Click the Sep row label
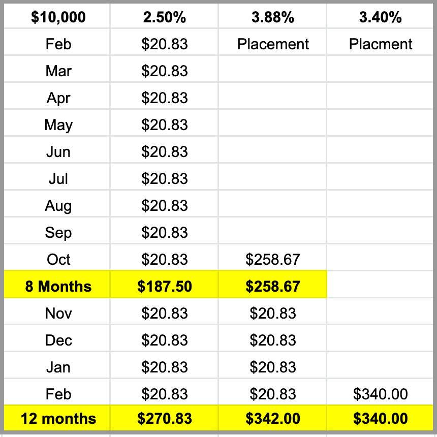437x437 pixels. click(58, 233)
